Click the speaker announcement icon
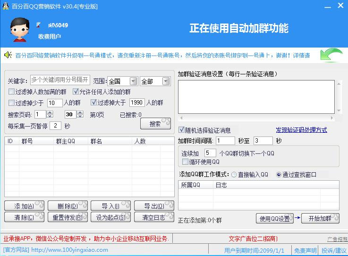 click(8, 55)
